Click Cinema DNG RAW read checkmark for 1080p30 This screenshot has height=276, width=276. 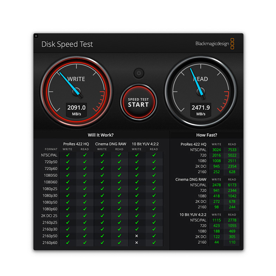point(119,196)
